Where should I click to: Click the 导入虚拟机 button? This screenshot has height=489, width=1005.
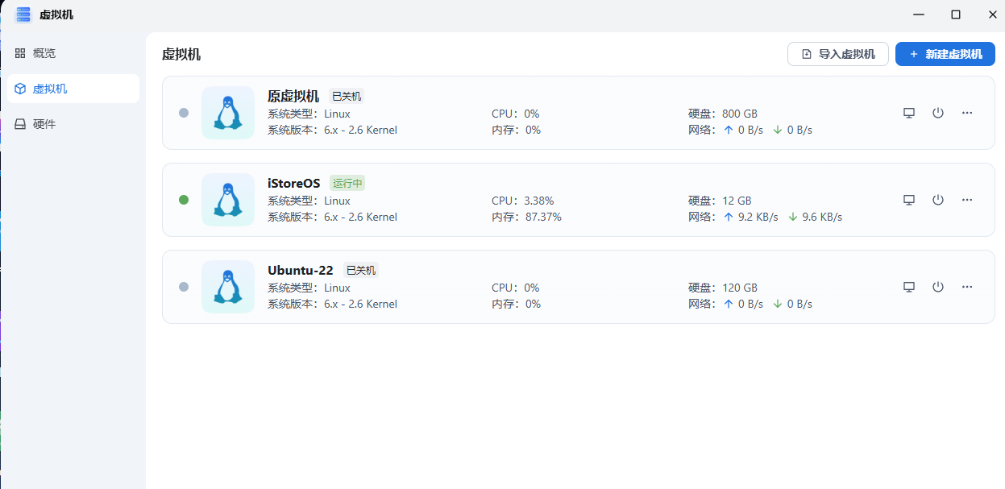(x=837, y=54)
